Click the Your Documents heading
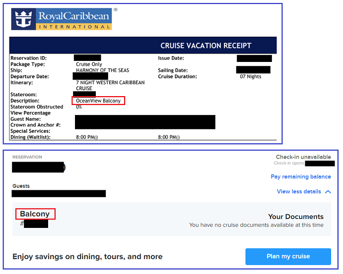Image resolution: width=343 pixels, height=274 pixels. (x=296, y=217)
